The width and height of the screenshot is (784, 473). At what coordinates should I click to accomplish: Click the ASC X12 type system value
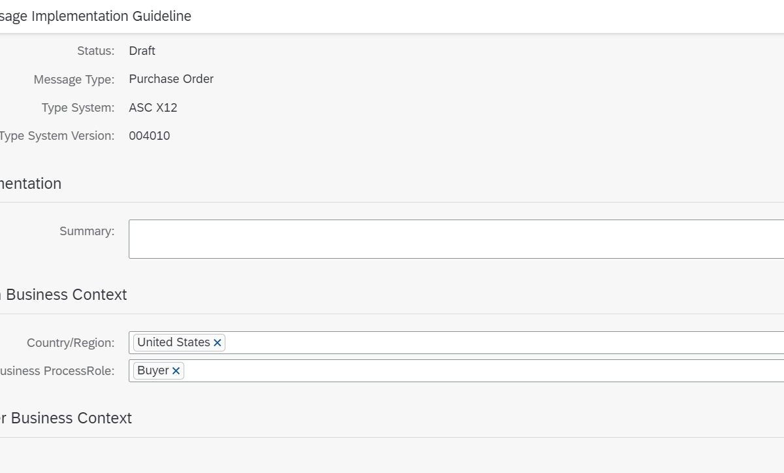(153, 108)
